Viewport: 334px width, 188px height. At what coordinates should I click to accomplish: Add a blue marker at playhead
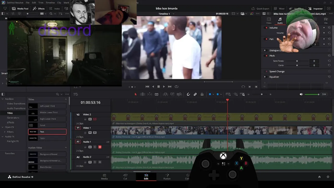[217, 94]
